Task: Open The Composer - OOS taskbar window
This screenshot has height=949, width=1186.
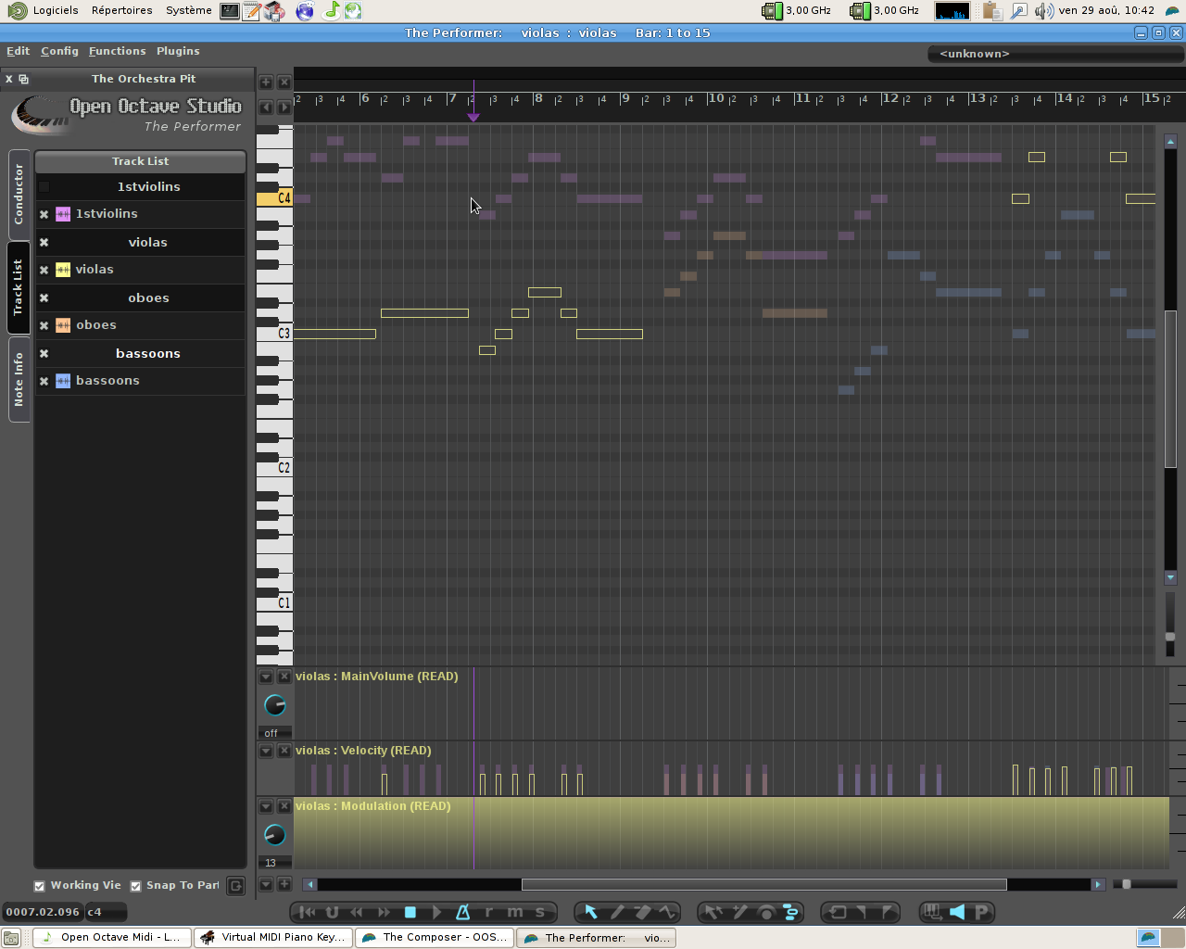Action: [435, 938]
